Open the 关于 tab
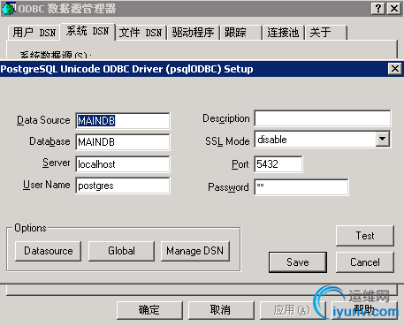Screen dimensions: 404x326 (x=326, y=33)
